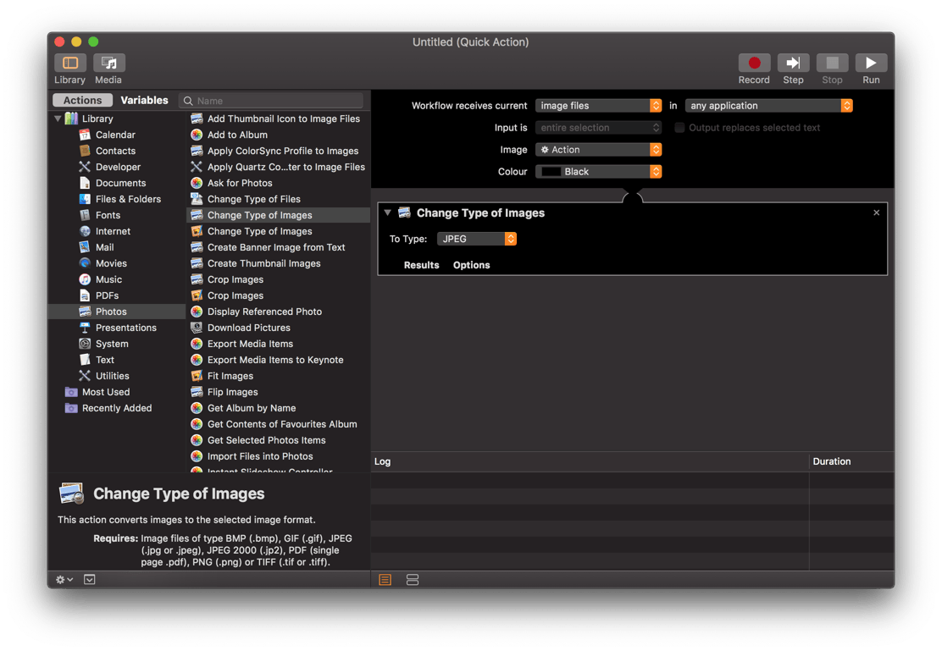The image size is (942, 651).
Task: Show the log list view icon
Action: (x=385, y=580)
